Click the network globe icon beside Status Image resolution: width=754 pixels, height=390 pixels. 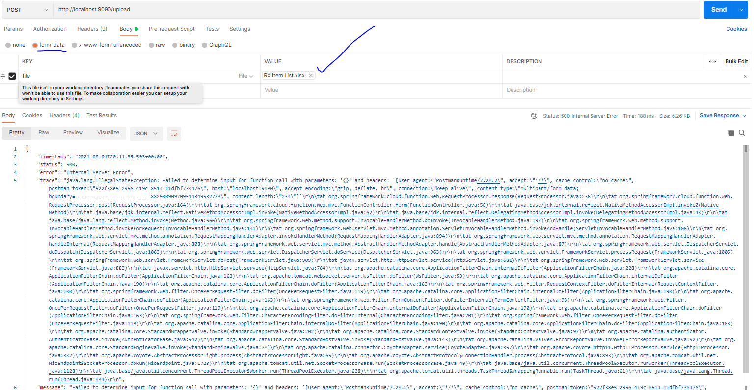pyautogui.click(x=534, y=116)
